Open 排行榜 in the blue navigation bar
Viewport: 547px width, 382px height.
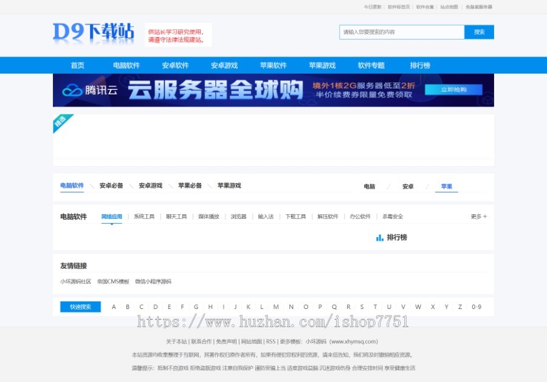[x=420, y=65]
